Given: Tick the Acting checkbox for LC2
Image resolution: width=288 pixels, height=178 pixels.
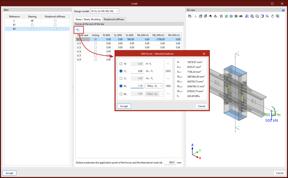Looking at the screenshot, I should click(96, 43).
